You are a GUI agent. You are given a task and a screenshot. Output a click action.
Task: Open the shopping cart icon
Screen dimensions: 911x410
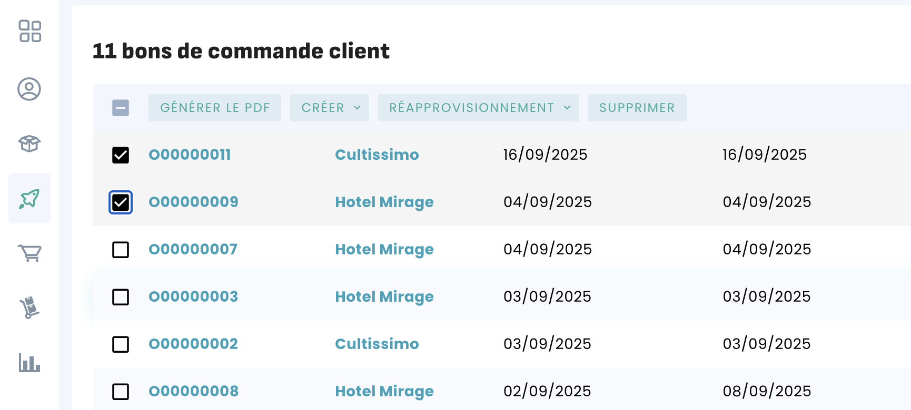click(29, 253)
